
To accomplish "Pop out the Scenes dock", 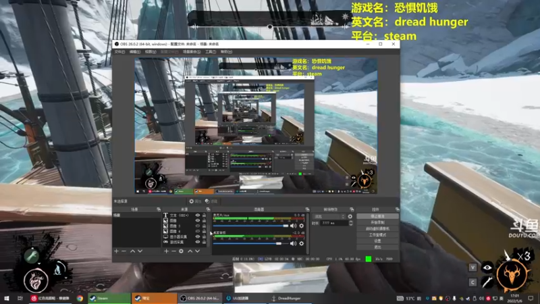I will 159,209.
